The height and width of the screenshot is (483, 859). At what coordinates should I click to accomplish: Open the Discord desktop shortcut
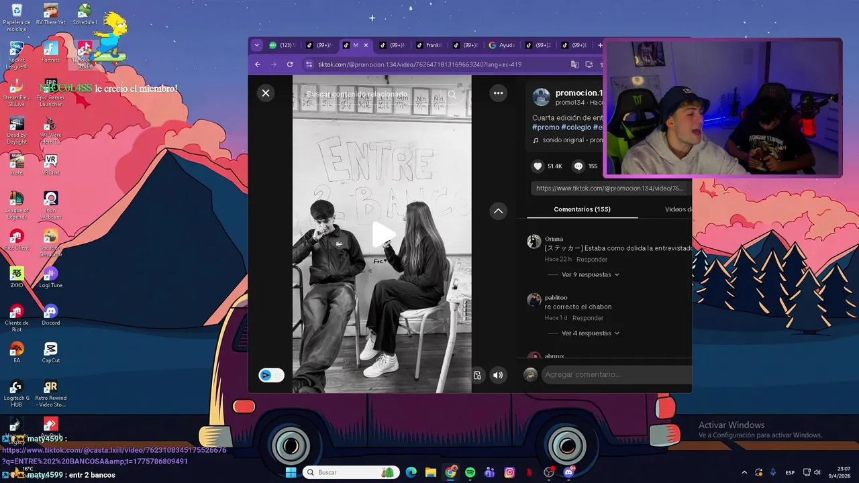point(50,315)
